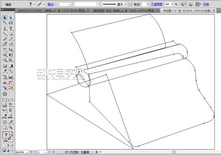Collapse the tools panel with double arrows
The width and height of the screenshot is (221, 155).
coord(2,10)
